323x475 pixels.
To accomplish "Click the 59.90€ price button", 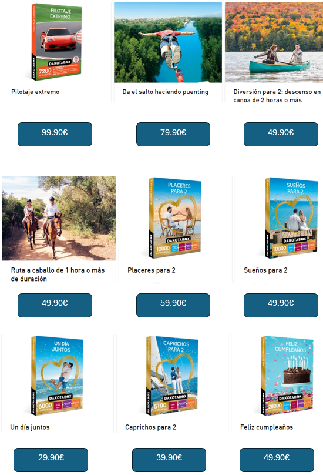I will click(x=173, y=305).
